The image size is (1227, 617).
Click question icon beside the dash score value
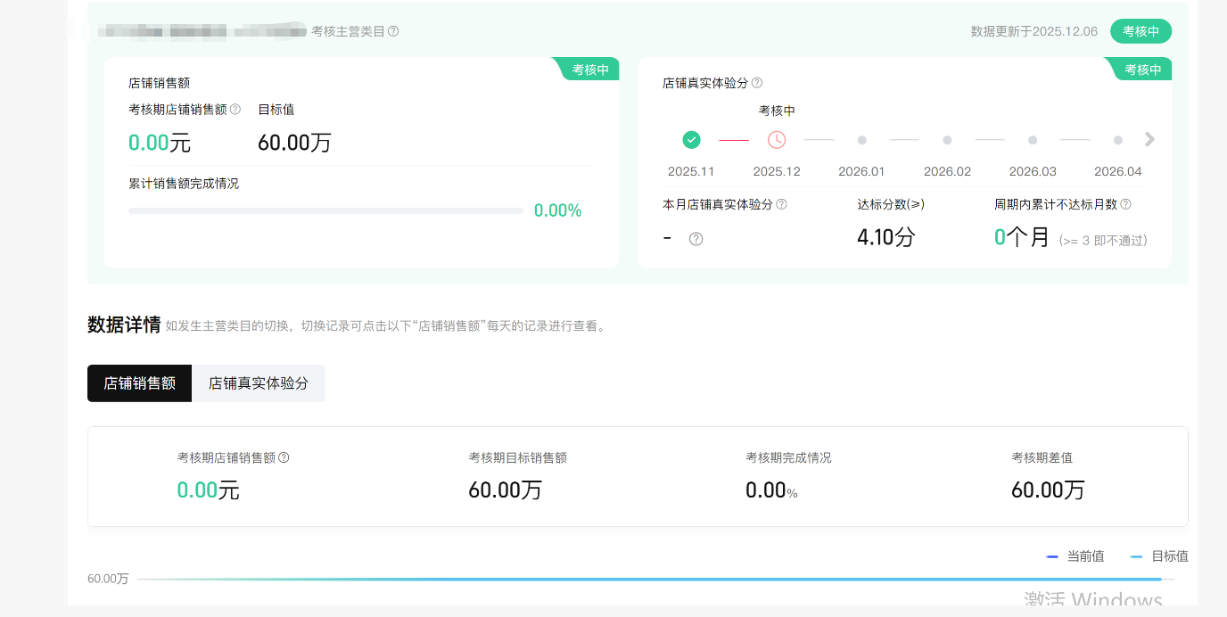696,239
